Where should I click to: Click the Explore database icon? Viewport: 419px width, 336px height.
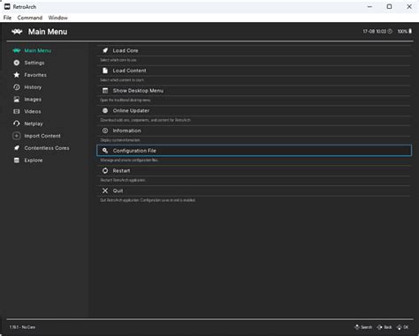[17, 161]
